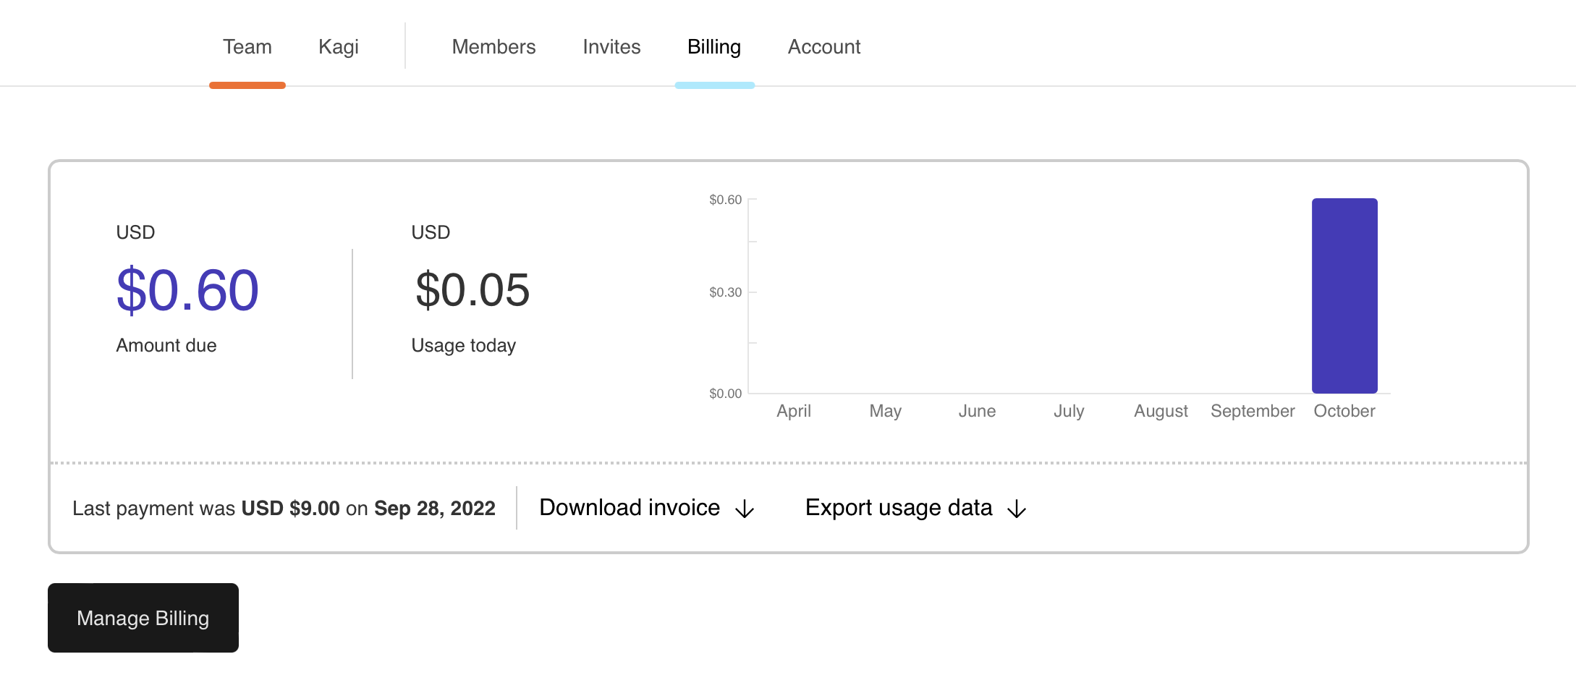1576x696 pixels.
Task: Click the April label on chart axis
Action: [x=793, y=411]
